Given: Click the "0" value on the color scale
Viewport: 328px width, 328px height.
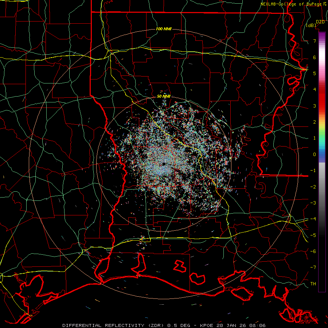Looking at the screenshot, I should (x=315, y=155).
